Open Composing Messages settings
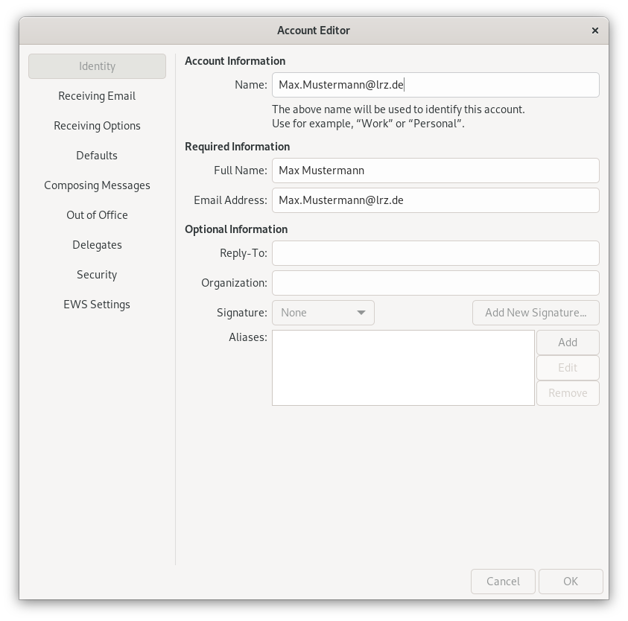 [x=97, y=185]
